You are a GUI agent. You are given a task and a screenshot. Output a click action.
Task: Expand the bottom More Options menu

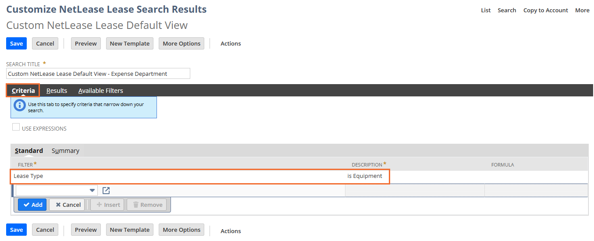181,230
